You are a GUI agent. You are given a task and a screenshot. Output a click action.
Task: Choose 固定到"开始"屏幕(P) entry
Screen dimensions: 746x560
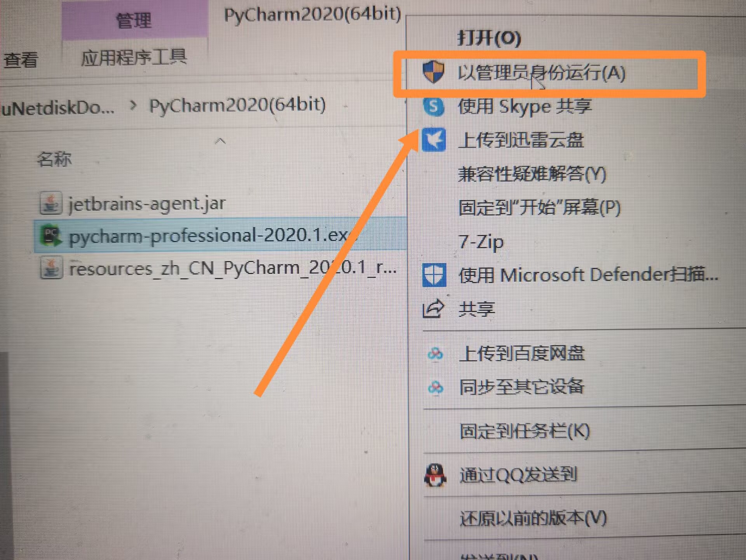pos(539,208)
